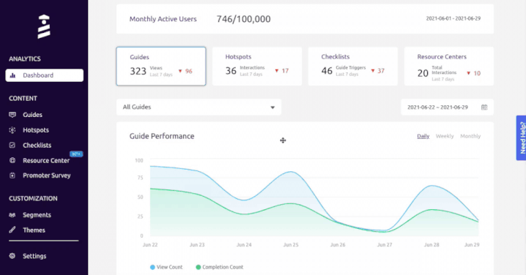Image resolution: width=526 pixels, height=275 pixels.
Task: Select the Resource Centers stats card
Action: (x=449, y=67)
